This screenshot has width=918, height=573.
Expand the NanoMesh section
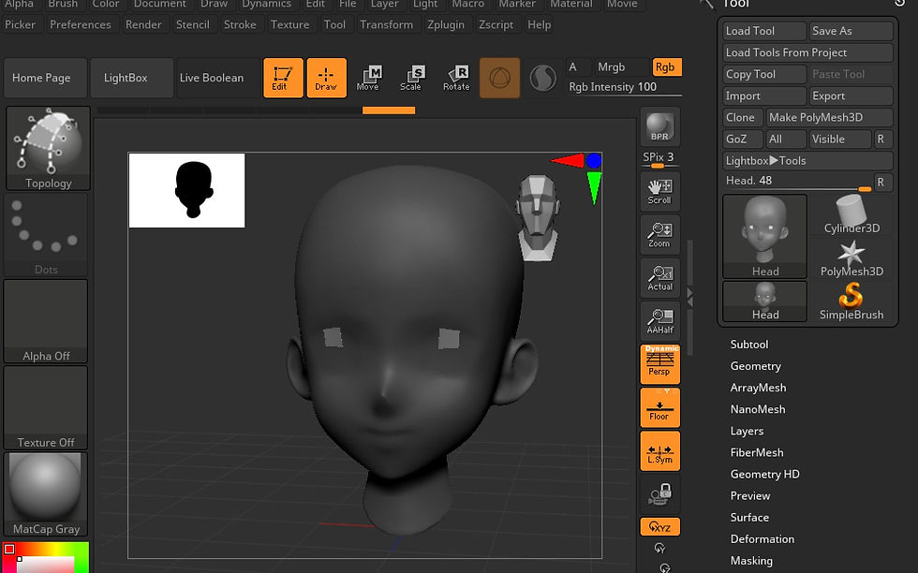758,409
